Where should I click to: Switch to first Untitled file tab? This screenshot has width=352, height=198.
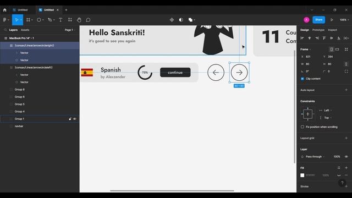click(23, 10)
